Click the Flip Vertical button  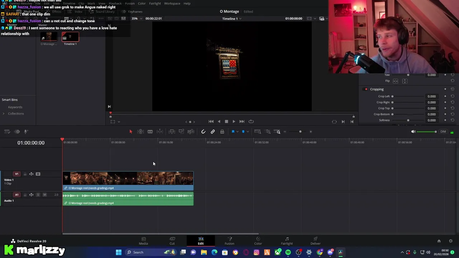pos(404,81)
